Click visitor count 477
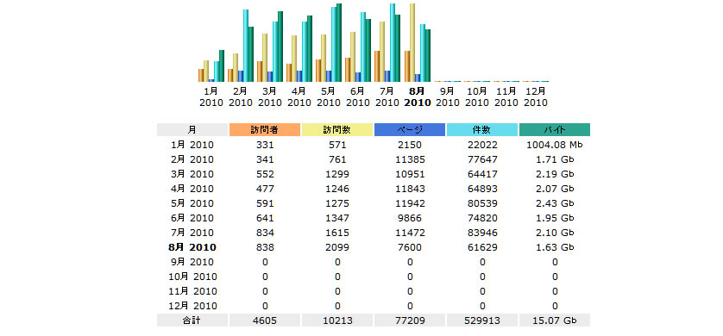 click(x=265, y=189)
